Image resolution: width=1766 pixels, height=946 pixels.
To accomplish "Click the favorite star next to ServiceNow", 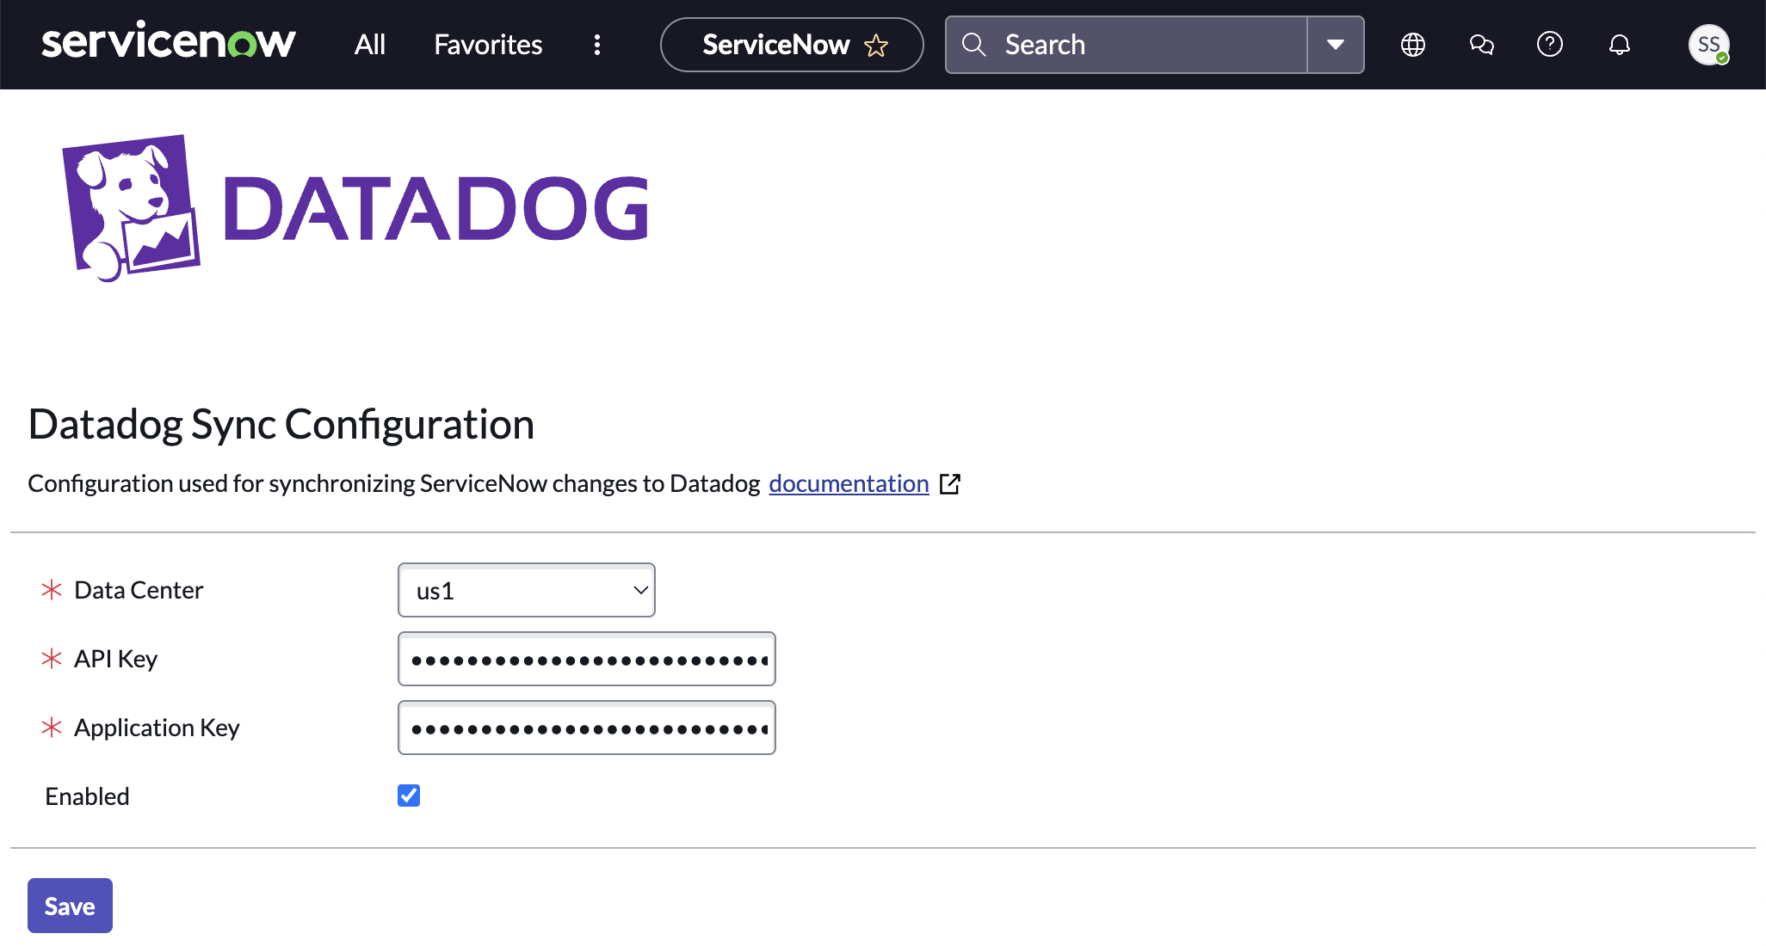I will (x=876, y=46).
